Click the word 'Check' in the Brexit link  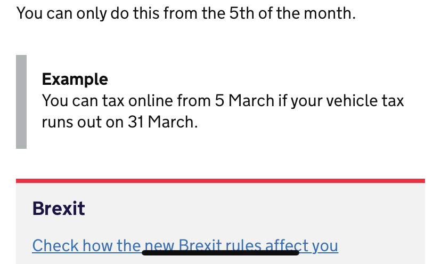55,245
